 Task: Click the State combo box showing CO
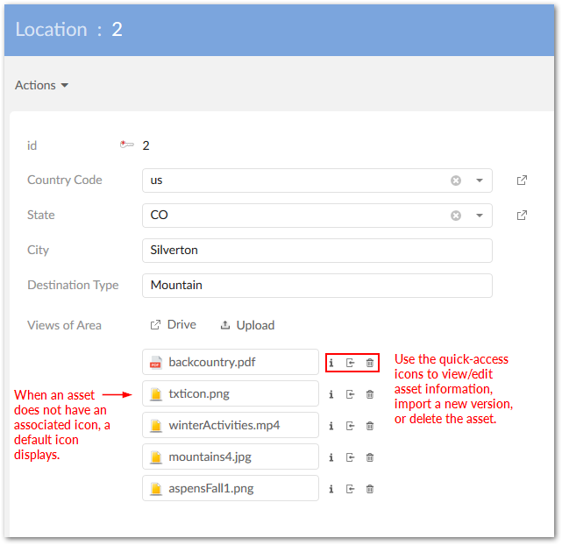coord(317,216)
